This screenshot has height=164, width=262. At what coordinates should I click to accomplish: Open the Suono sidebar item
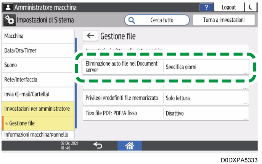click(x=37, y=65)
